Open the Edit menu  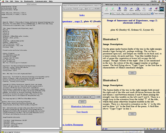pos(12,1)
